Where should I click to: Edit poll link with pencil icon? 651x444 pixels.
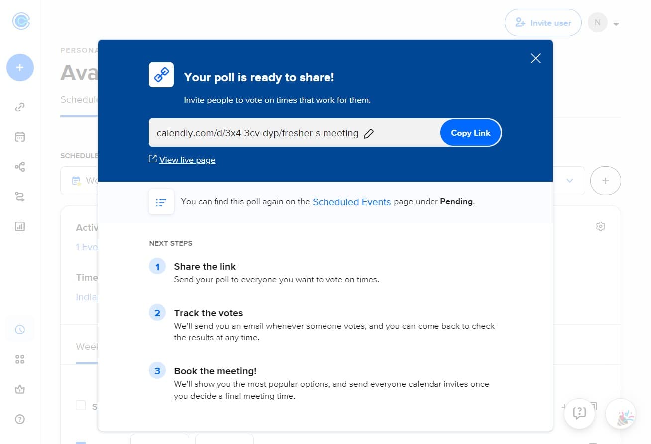[x=369, y=133]
